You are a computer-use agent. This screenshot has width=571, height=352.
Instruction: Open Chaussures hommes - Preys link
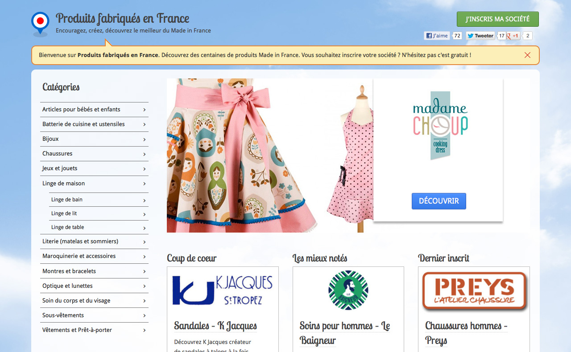[x=466, y=333]
